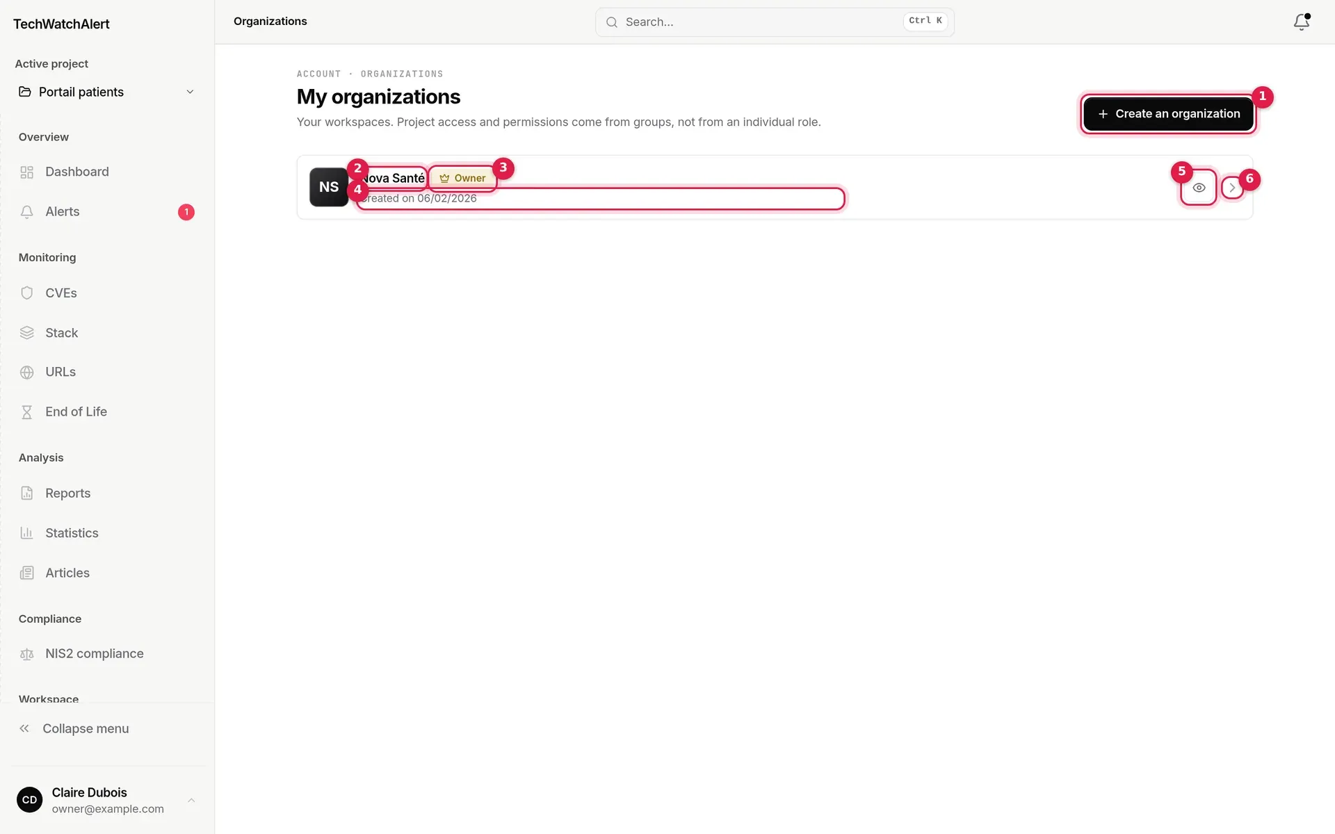Image resolution: width=1335 pixels, height=834 pixels.
Task: Expand the Claire Dubois account menu caret
Action: pyautogui.click(x=191, y=801)
